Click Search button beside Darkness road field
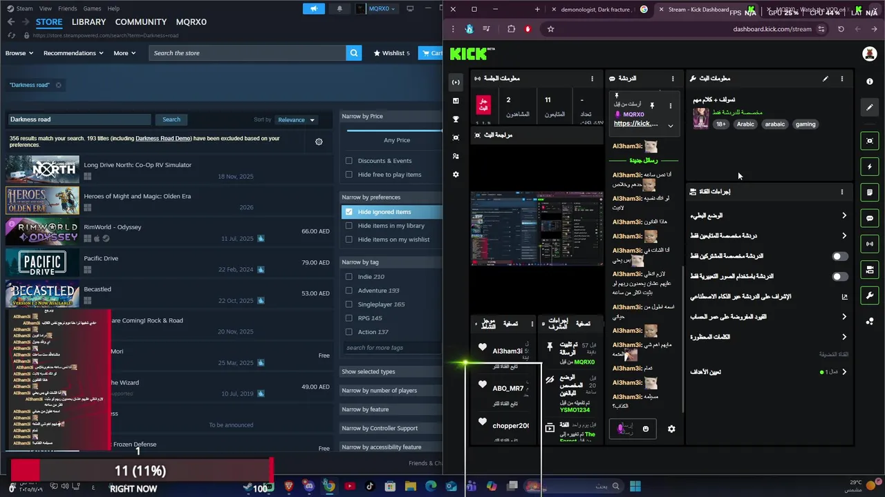The height and width of the screenshot is (497, 885). 171,119
